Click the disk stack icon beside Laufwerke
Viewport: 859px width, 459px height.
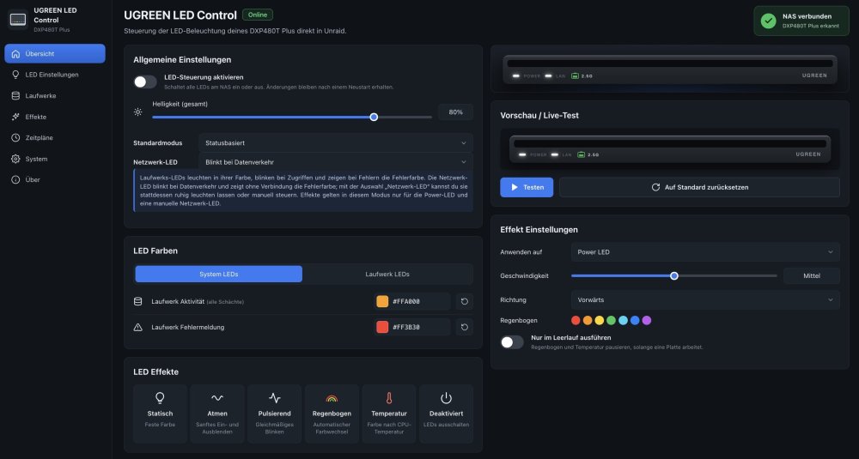(15, 96)
